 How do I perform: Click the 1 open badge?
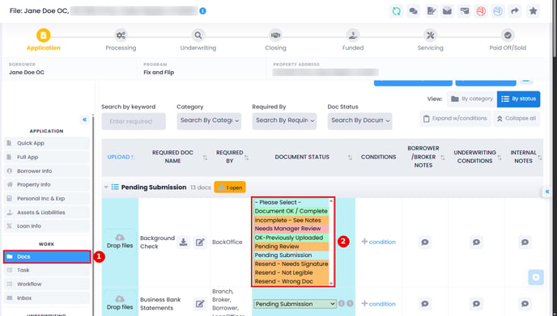tap(229, 187)
